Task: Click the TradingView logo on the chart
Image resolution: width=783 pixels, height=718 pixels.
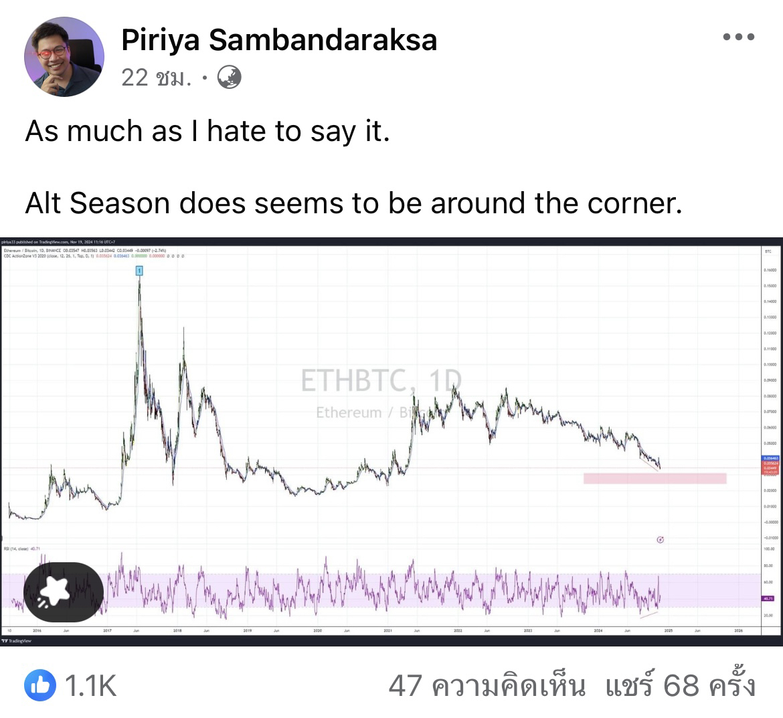Action: (16, 640)
